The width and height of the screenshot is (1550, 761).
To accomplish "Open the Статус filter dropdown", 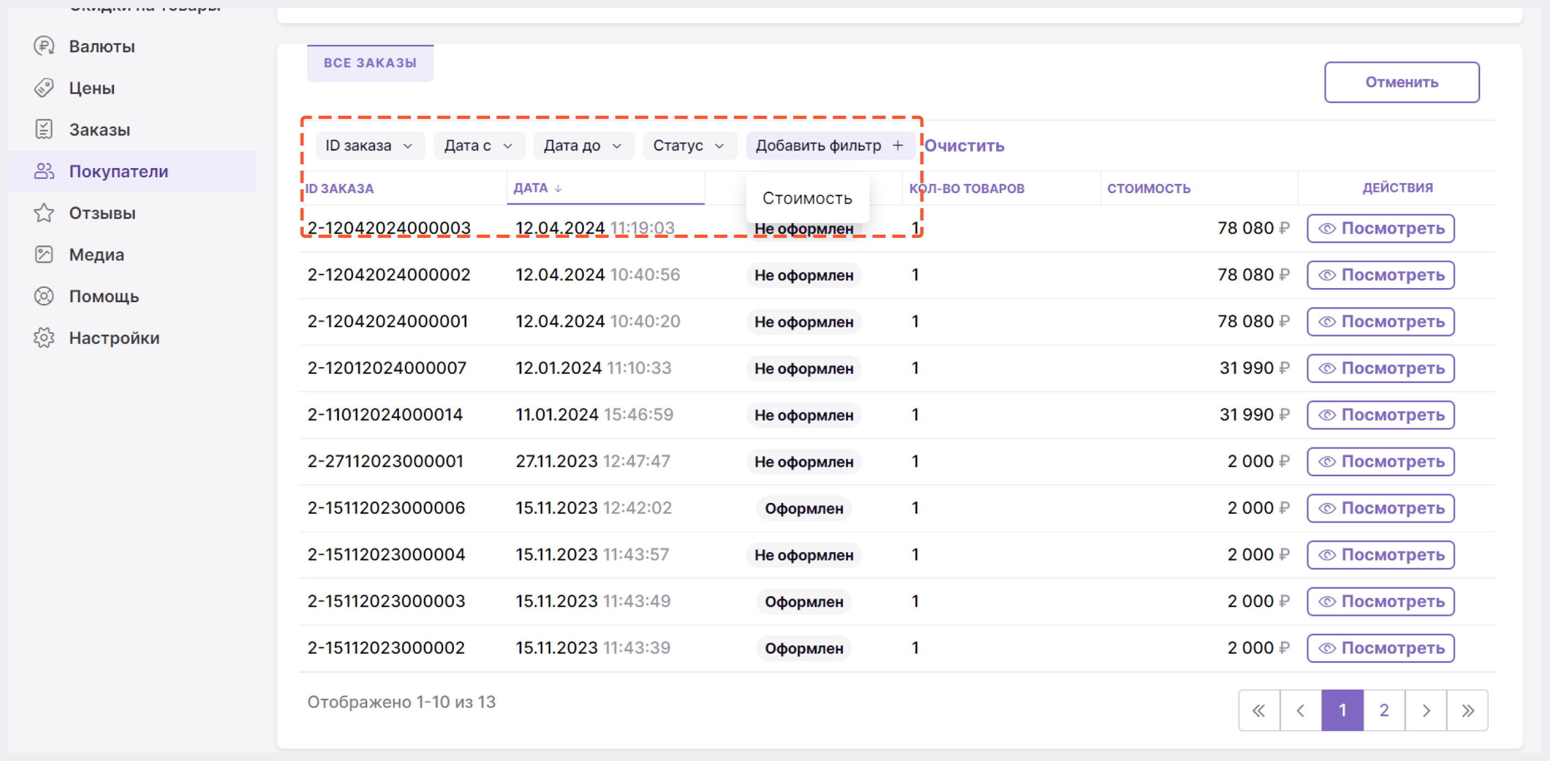I will (690, 146).
